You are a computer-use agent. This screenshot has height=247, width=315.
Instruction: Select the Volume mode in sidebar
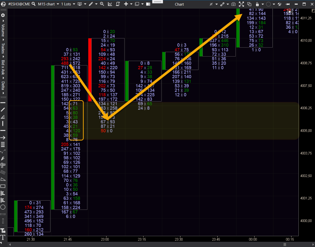click(x=3, y=30)
